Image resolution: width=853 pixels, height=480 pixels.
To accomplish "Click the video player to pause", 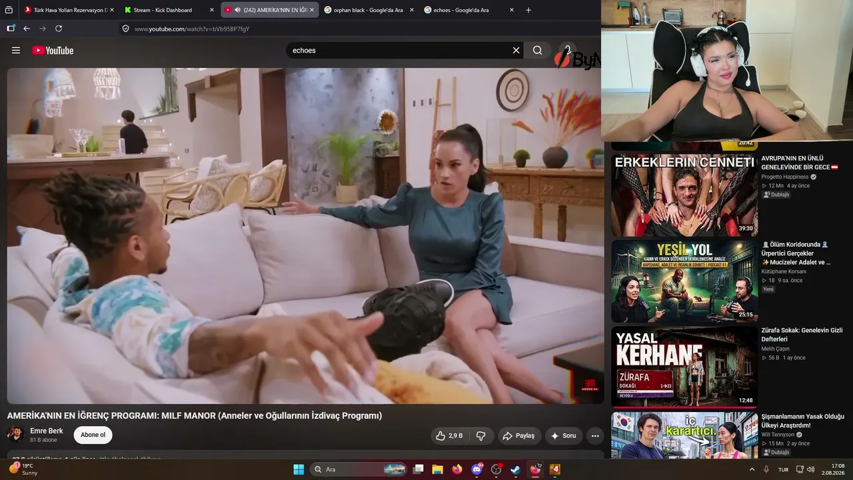I will 305,235.
